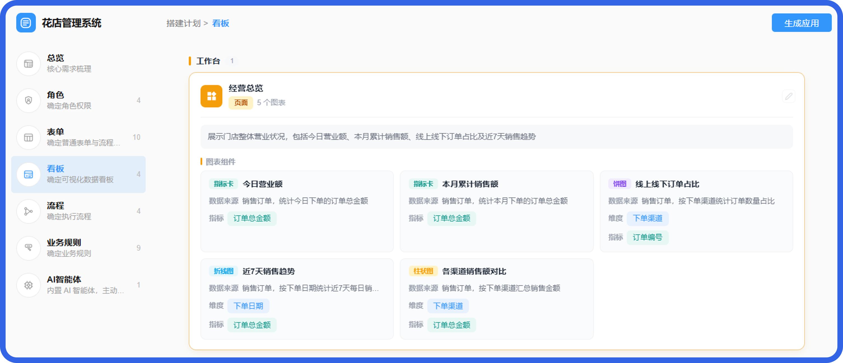
Task: Click the 工作台 section heading
Action: pos(208,61)
